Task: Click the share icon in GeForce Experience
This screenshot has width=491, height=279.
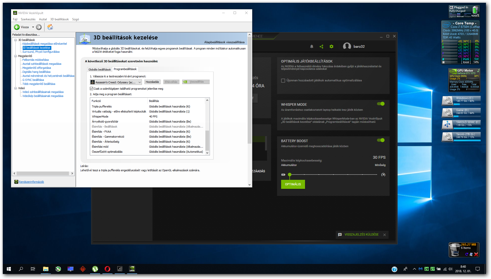Action: click(321, 46)
